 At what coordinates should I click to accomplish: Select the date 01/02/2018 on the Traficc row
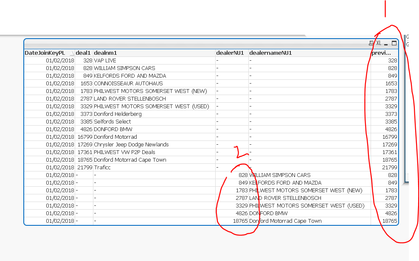pos(60,168)
